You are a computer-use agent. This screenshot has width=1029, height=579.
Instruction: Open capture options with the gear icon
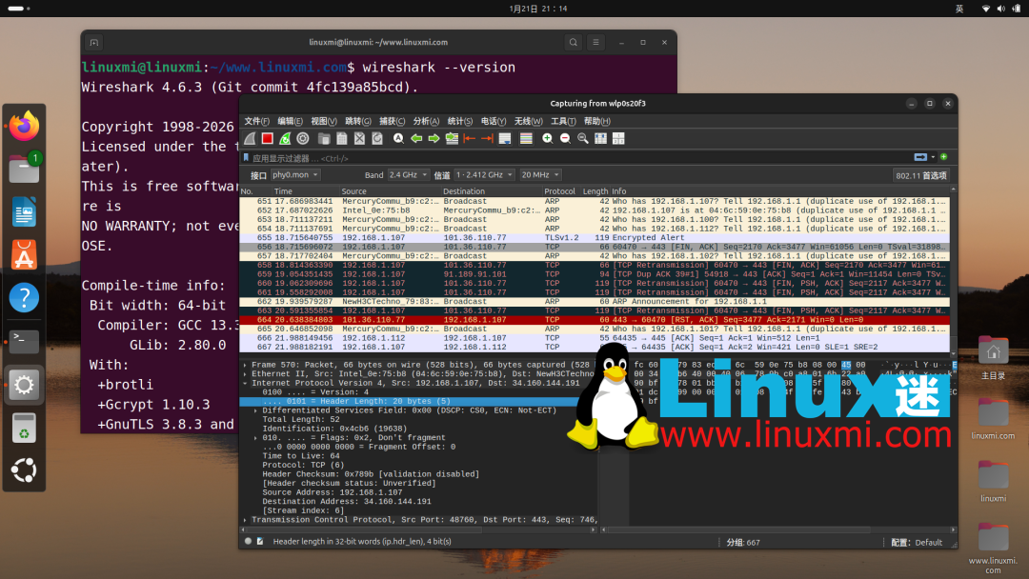(x=302, y=138)
